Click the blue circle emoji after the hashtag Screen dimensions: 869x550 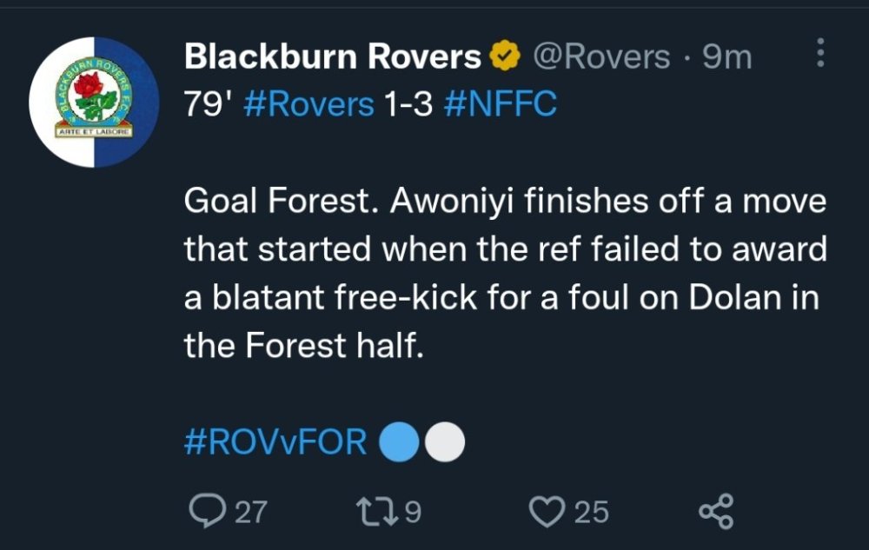pyautogui.click(x=401, y=442)
